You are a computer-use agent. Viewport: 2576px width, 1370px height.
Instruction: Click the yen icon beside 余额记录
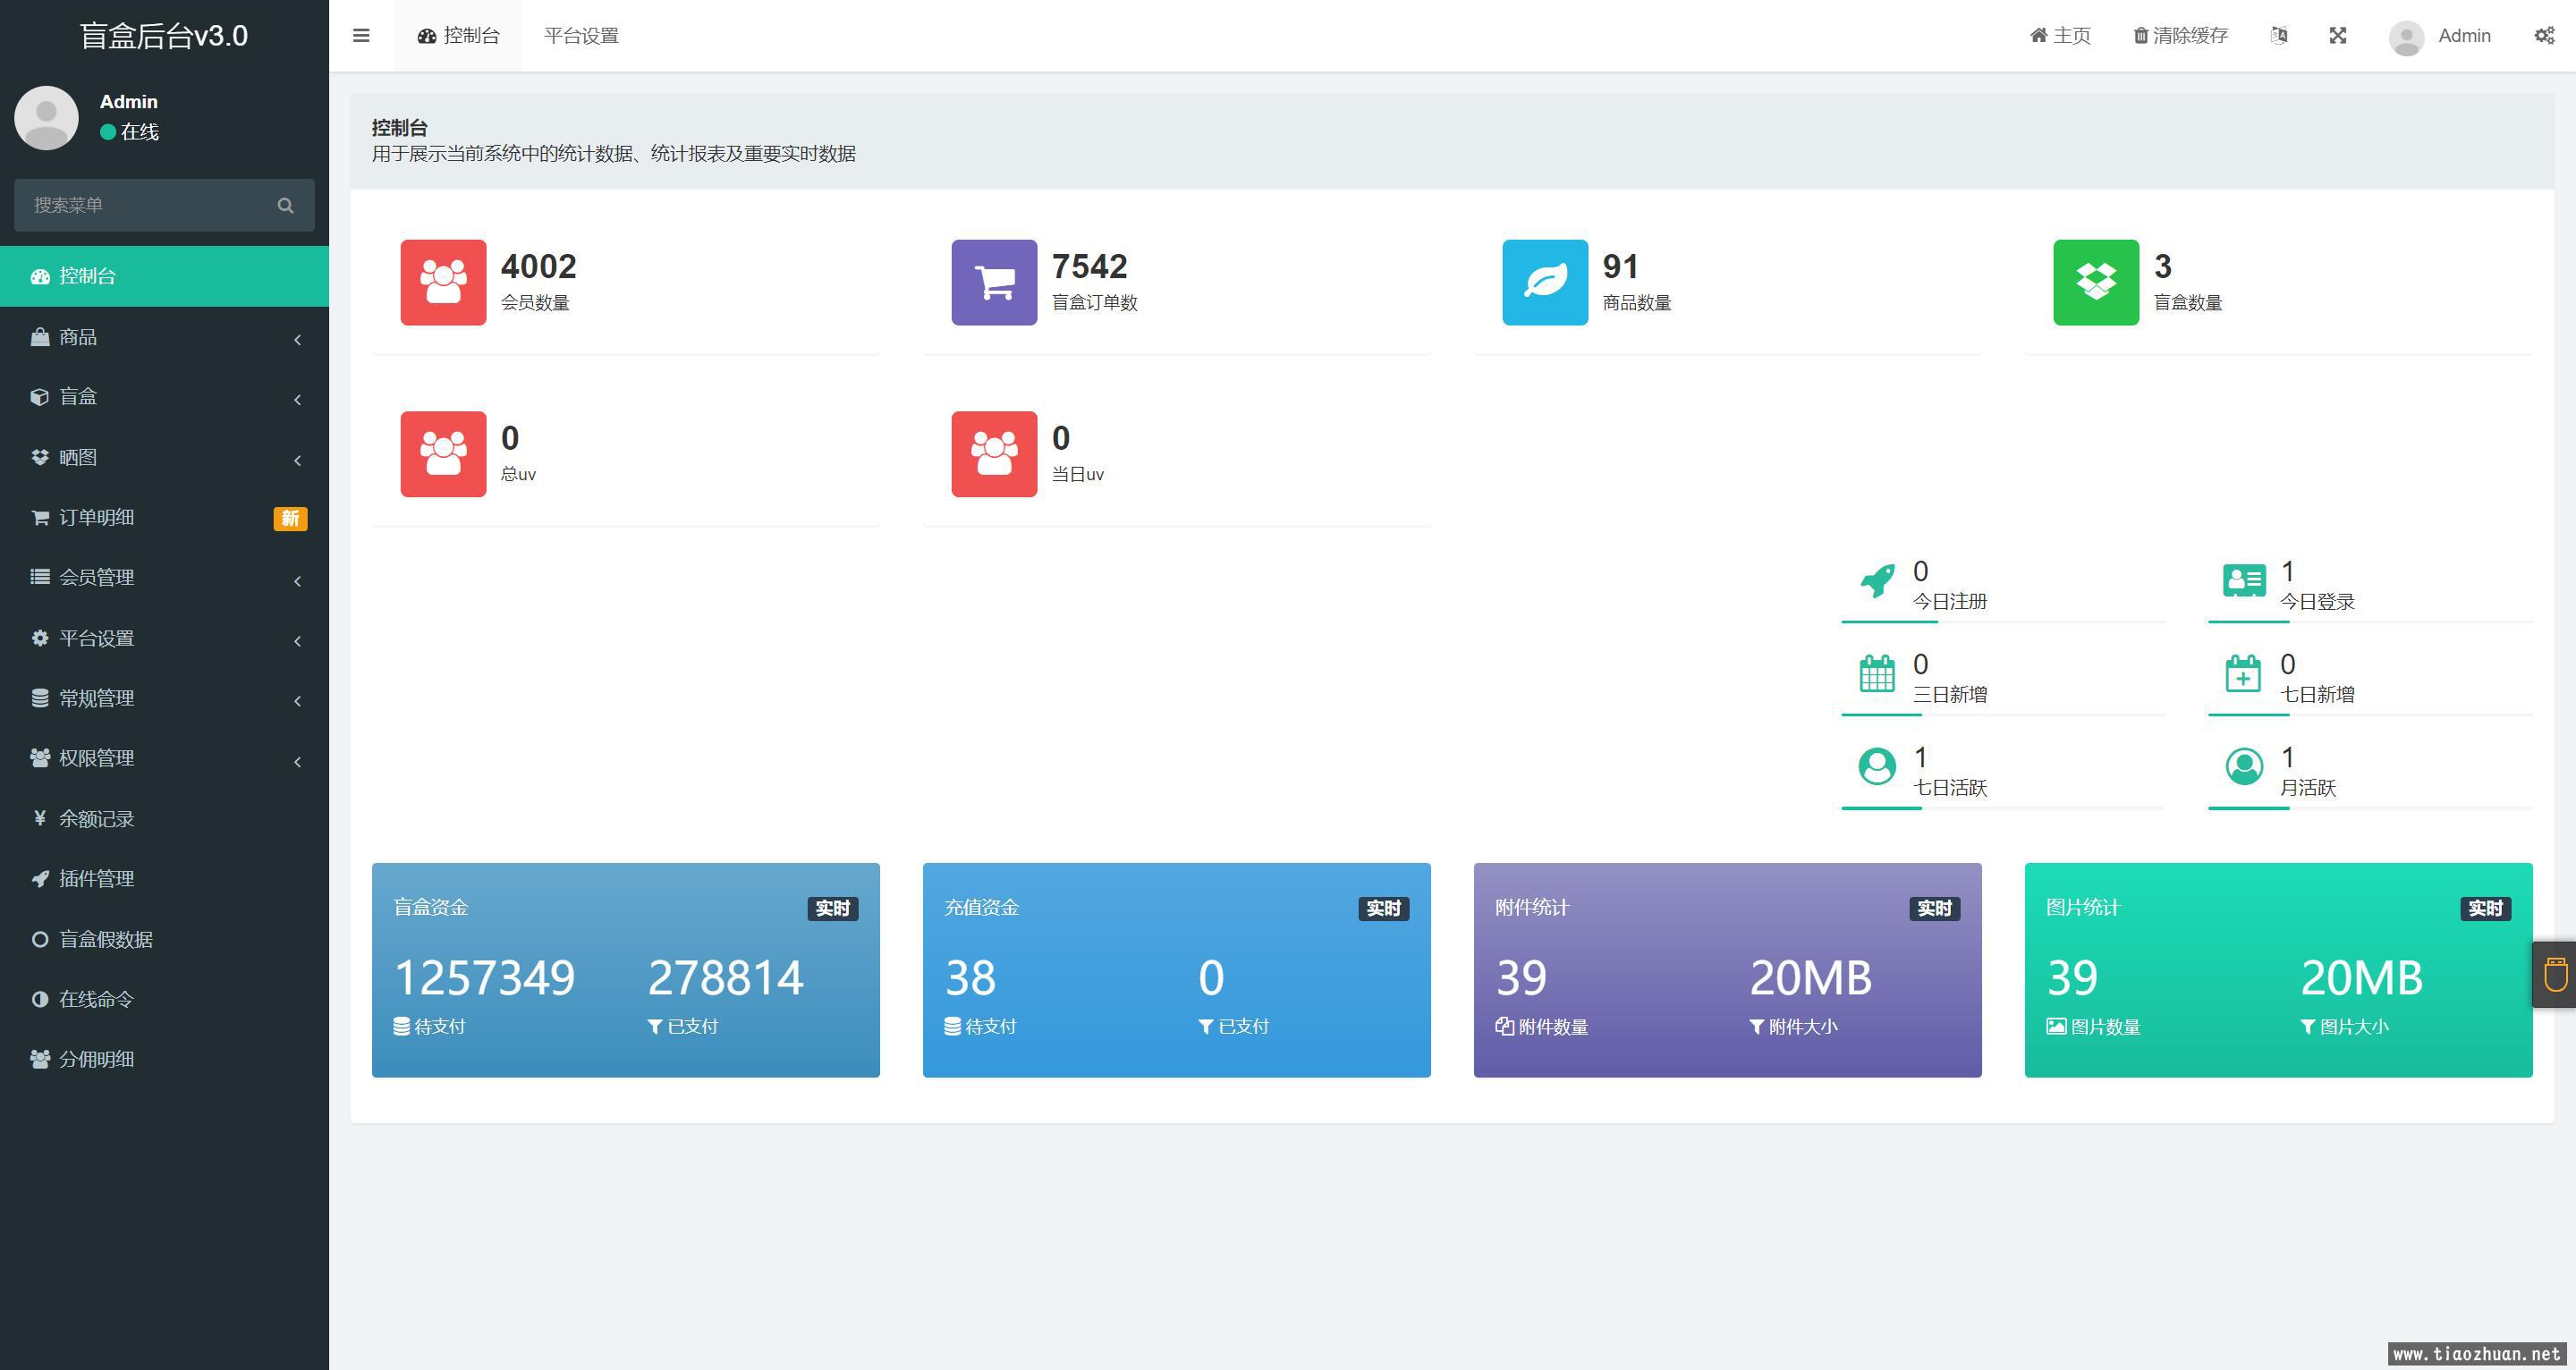tap(40, 818)
